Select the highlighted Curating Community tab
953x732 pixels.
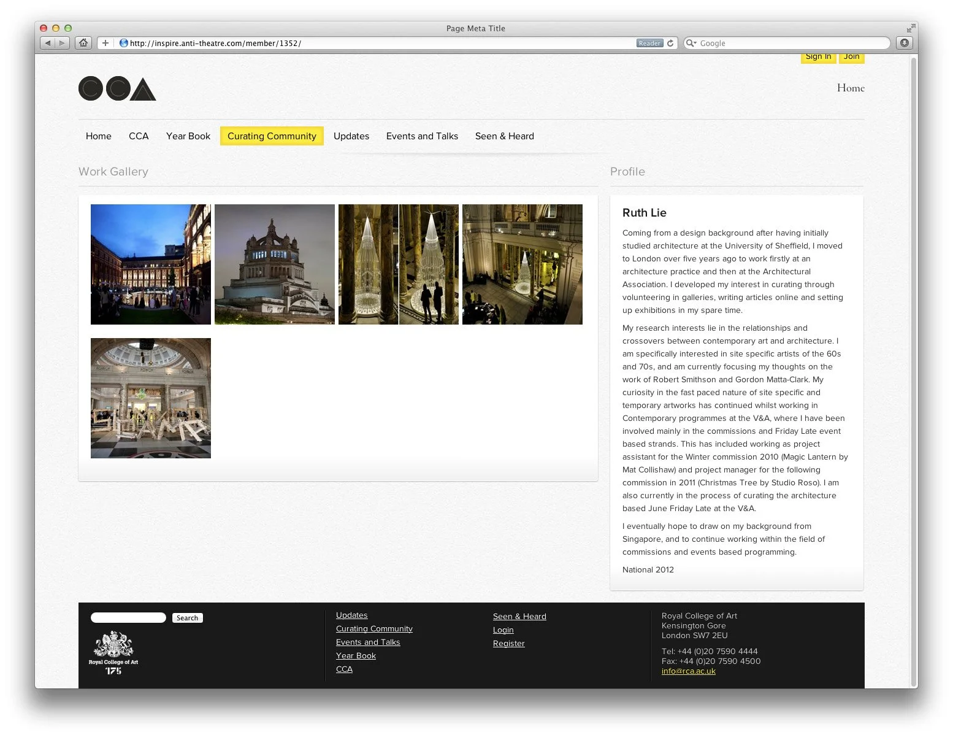(x=272, y=136)
